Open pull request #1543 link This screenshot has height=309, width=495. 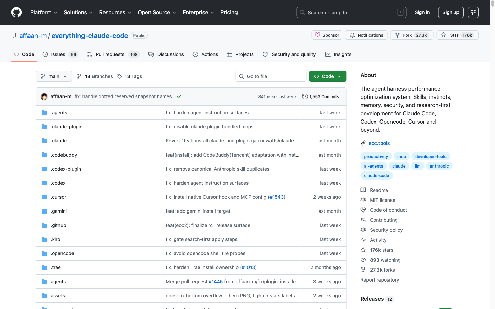pyautogui.click(x=277, y=197)
